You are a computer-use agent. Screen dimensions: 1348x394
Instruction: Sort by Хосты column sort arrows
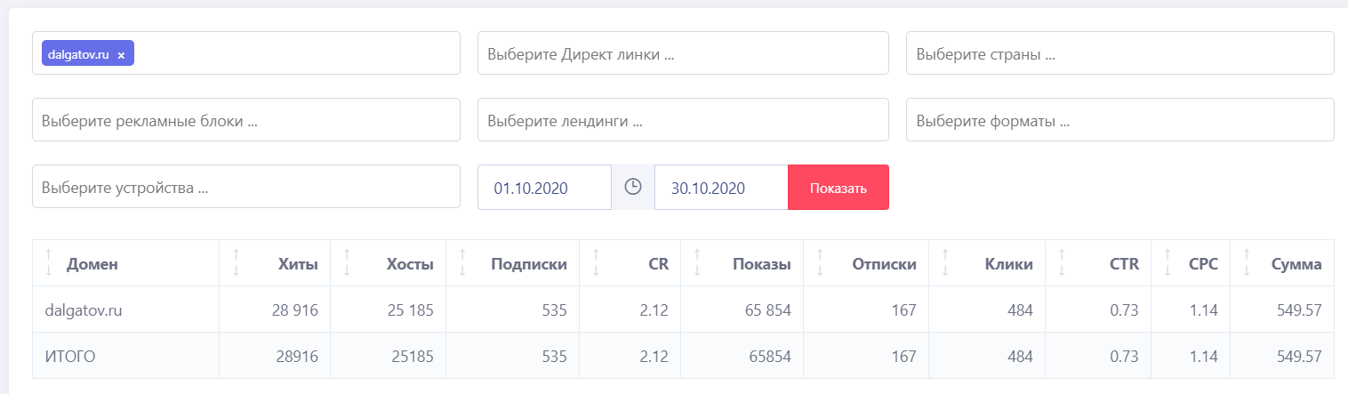pyautogui.click(x=347, y=263)
